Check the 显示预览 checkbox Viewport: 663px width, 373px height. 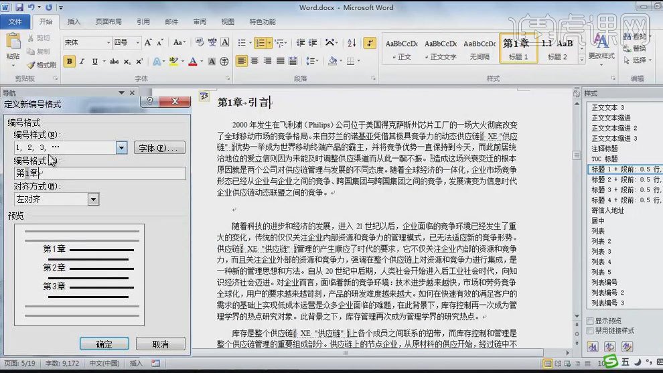coord(590,321)
